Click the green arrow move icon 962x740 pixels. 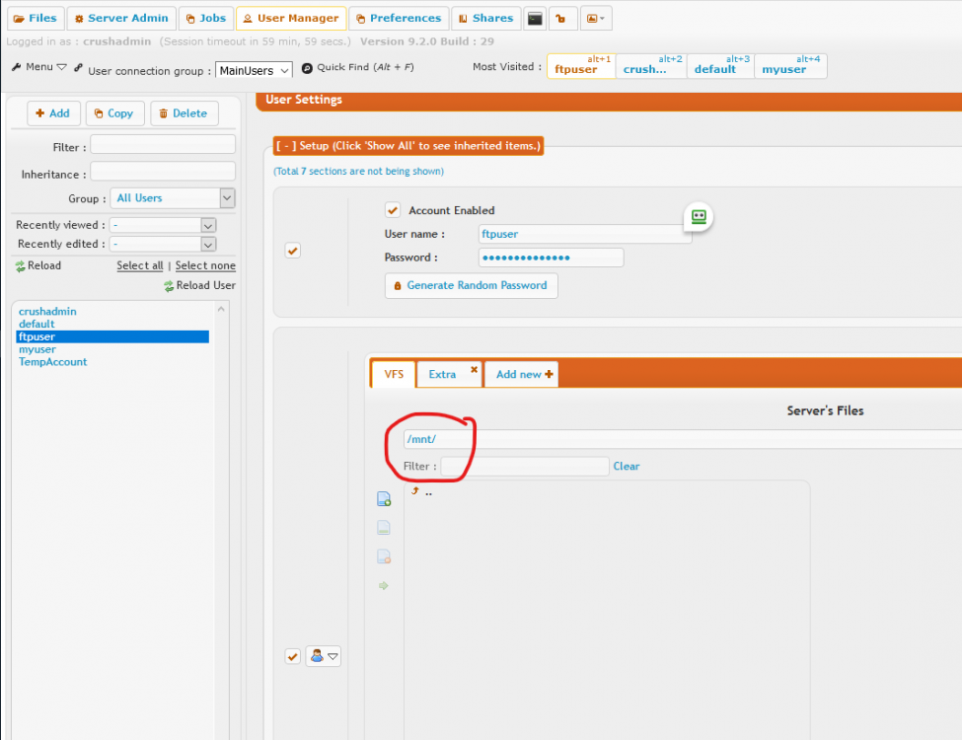pyautogui.click(x=384, y=585)
